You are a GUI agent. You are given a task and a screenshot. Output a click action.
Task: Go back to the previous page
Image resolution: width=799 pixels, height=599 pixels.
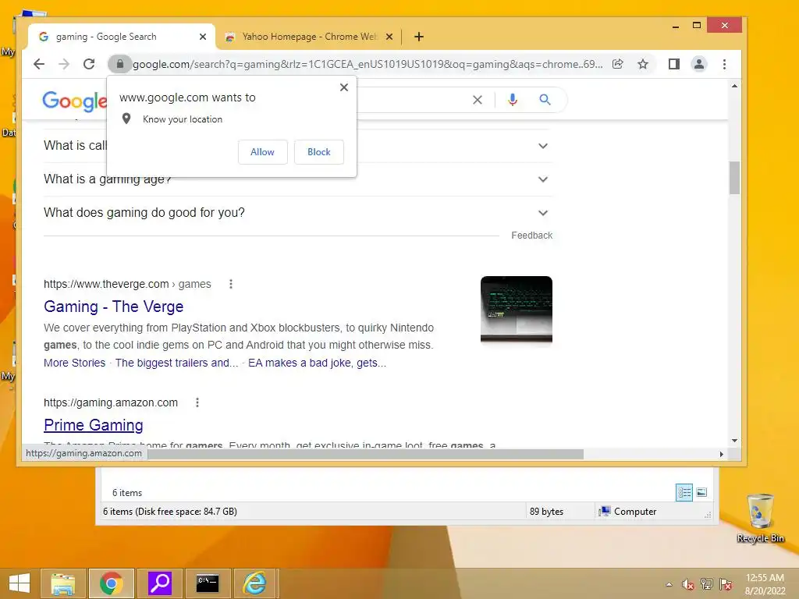click(x=39, y=64)
